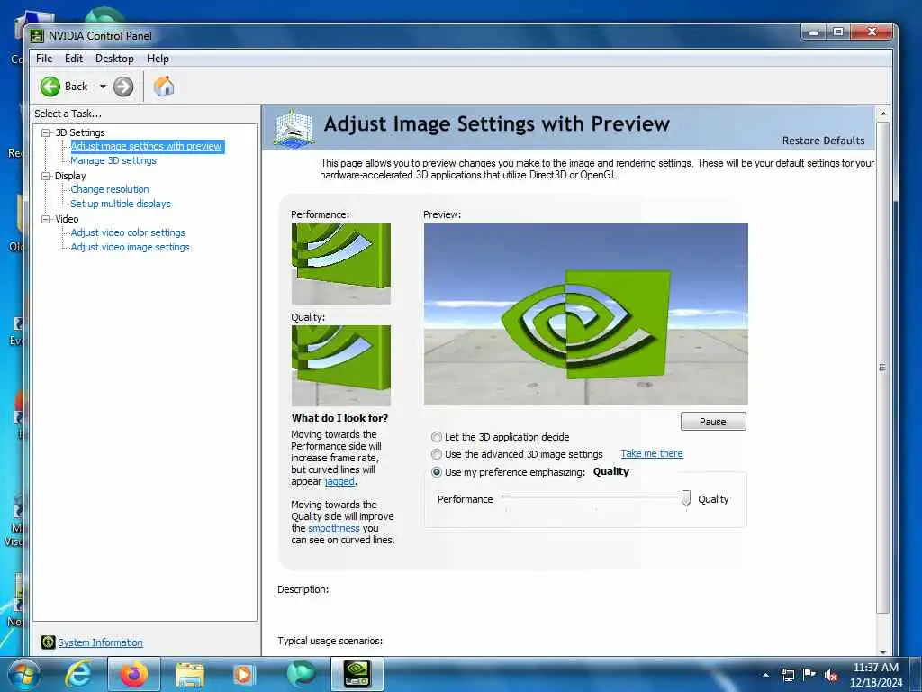Close the NVIDIA Control Panel window
Viewport: 922px width, 692px height.
point(872,32)
